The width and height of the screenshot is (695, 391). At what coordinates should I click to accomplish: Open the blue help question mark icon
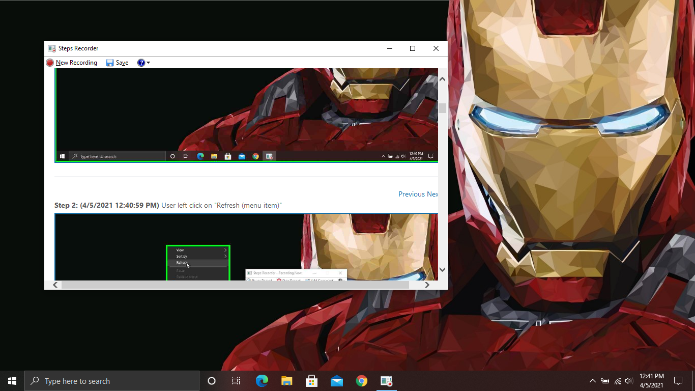click(x=141, y=63)
